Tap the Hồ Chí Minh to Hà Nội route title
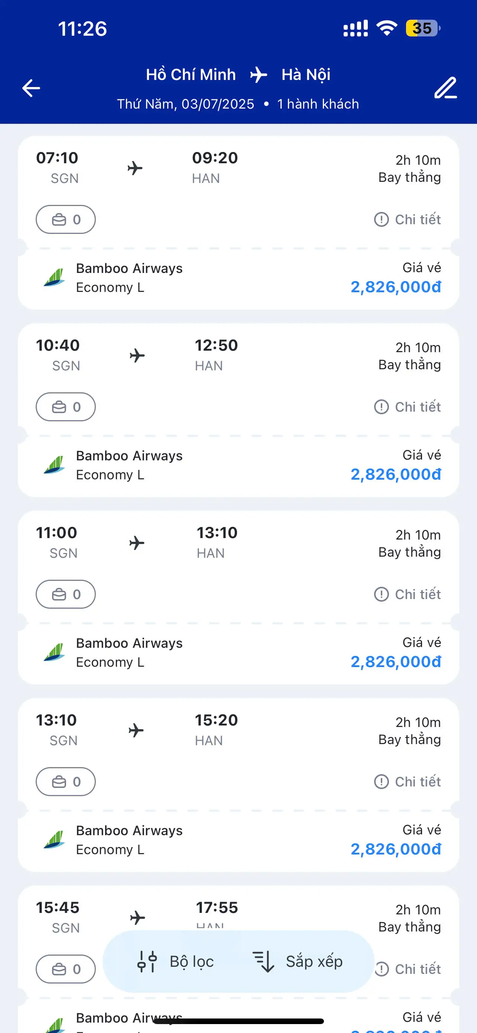477x1033 pixels. 238,75
